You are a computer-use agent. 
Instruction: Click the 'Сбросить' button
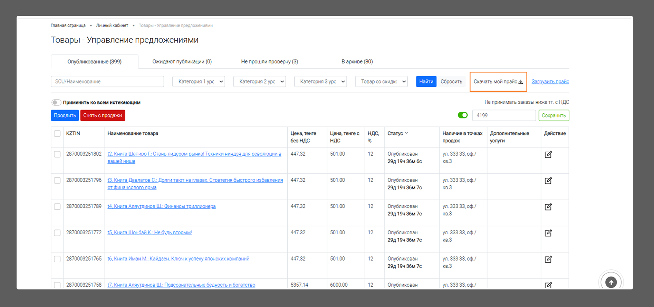451,82
